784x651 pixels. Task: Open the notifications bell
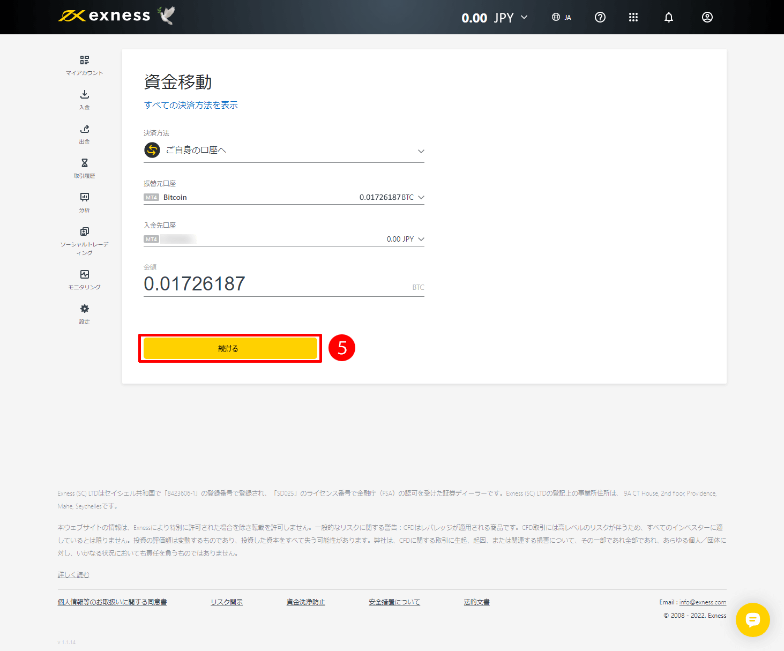(x=668, y=17)
